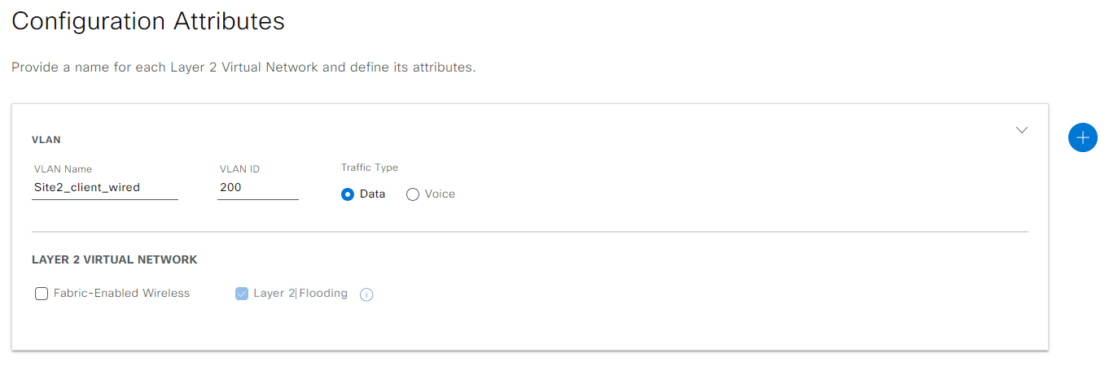Image resolution: width=1118 pixels, height=366 pixels.
Task: Toggle the Layer 2 Flooding checkbox
Action: pos(242,294)
